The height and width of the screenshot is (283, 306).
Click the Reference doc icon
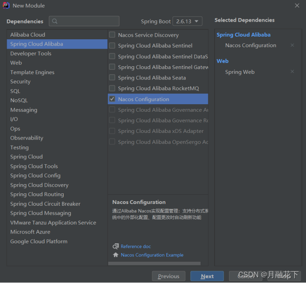click(115, 246)
